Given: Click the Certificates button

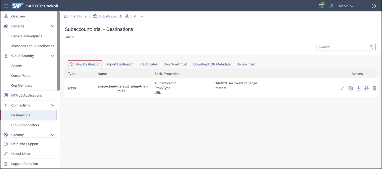Looking at the screenshot, I should (149, 64).
